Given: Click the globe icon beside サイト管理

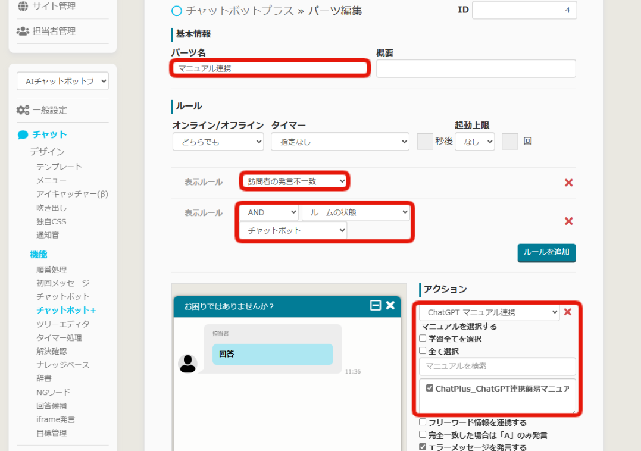Looking at the screenshot, I should [x=23, y=7].
